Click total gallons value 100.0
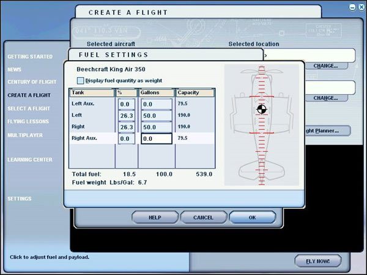 (x=164, y=174)
